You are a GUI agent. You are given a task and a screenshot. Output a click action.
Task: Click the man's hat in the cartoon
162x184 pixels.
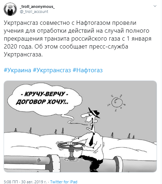point(94,112)
